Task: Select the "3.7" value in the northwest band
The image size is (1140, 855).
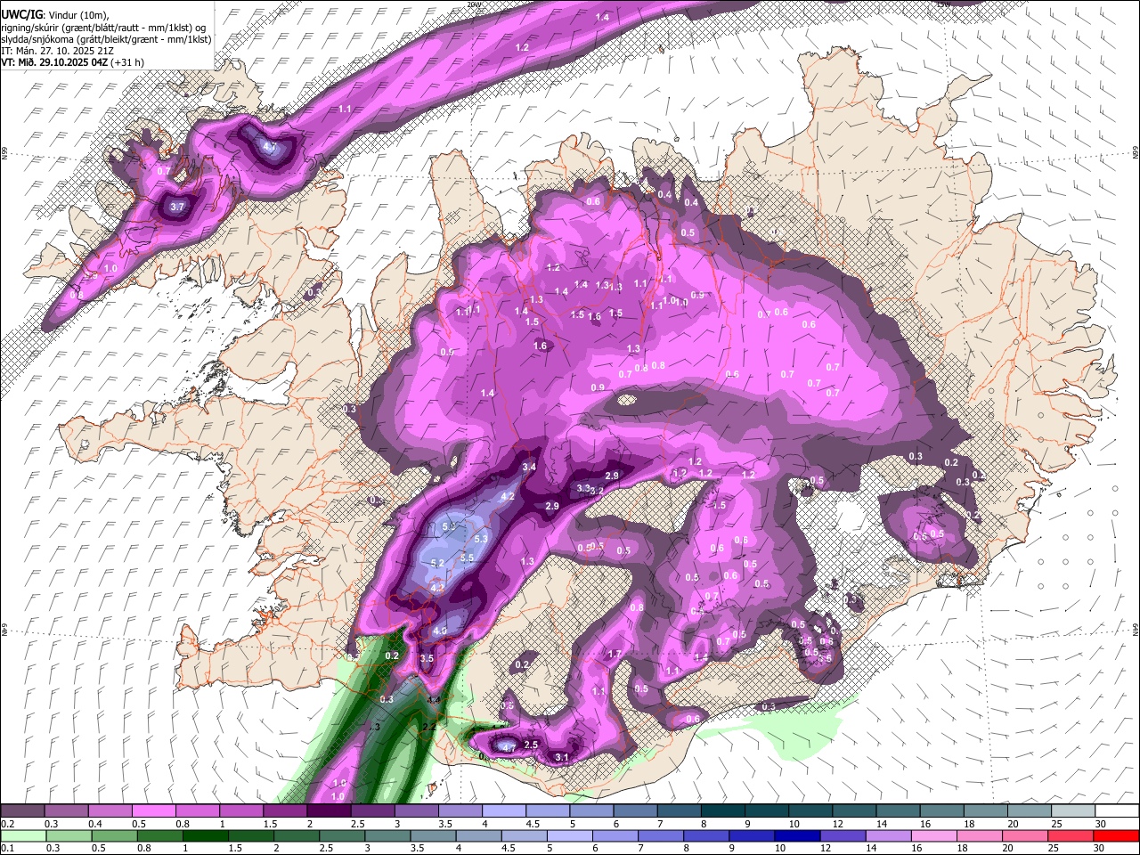Action: tap(176, 207)
